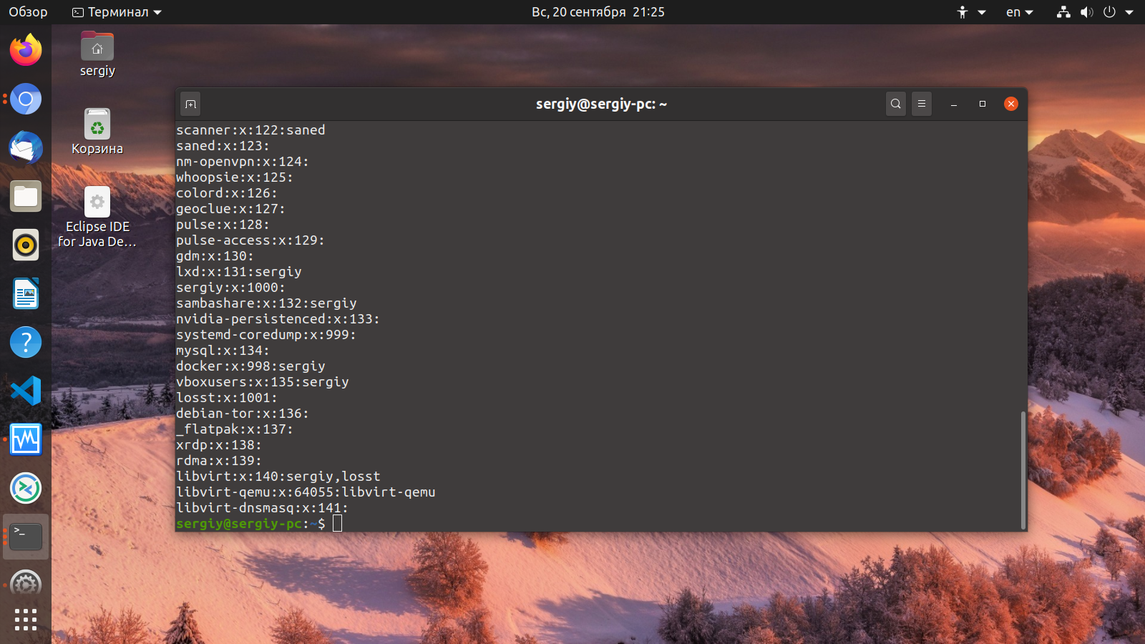Click the line 'geoclue:x:127:'

click(230, 209)
